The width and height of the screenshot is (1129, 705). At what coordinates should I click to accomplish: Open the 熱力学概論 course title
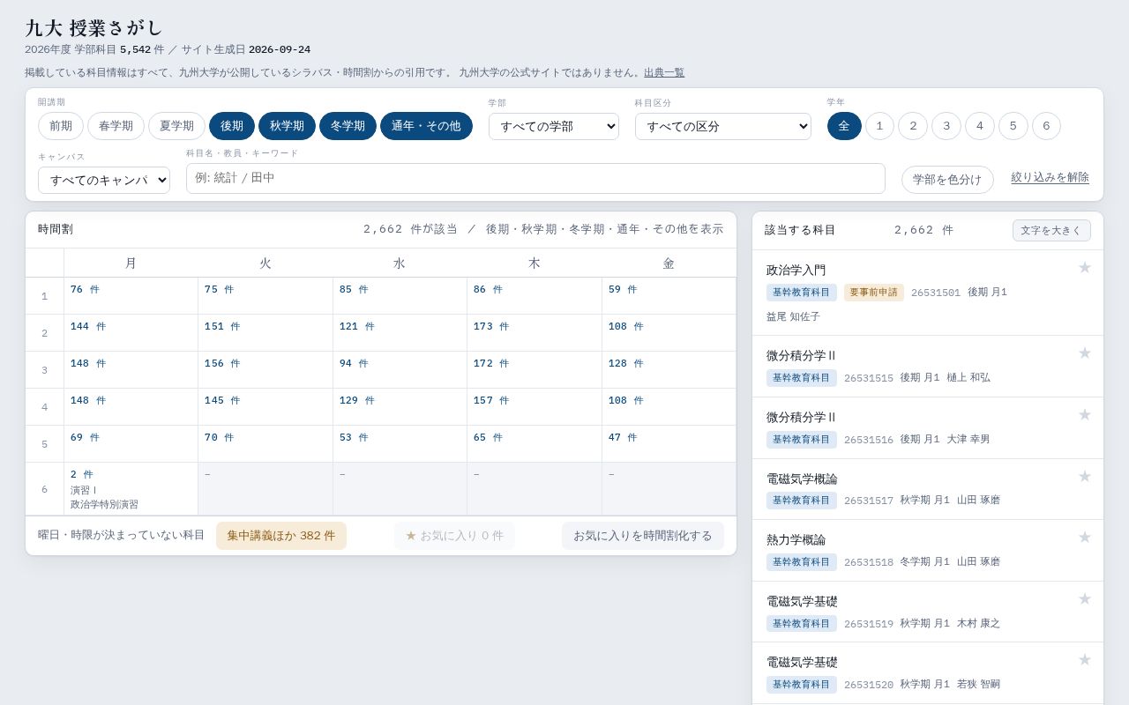[x=796, y=540]
